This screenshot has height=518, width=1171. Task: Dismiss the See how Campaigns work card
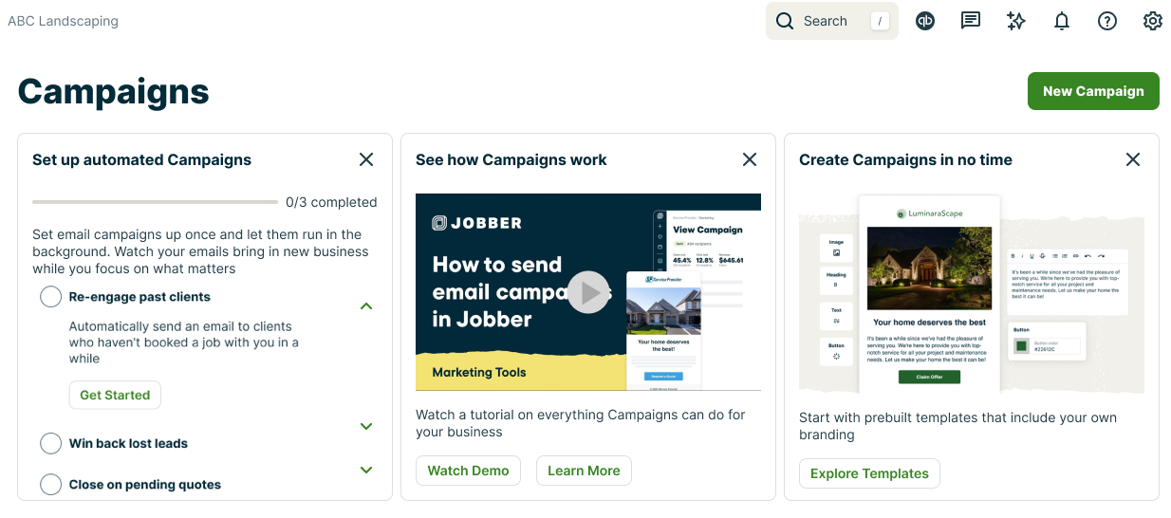pyautogui.click(x=750, y=159)
